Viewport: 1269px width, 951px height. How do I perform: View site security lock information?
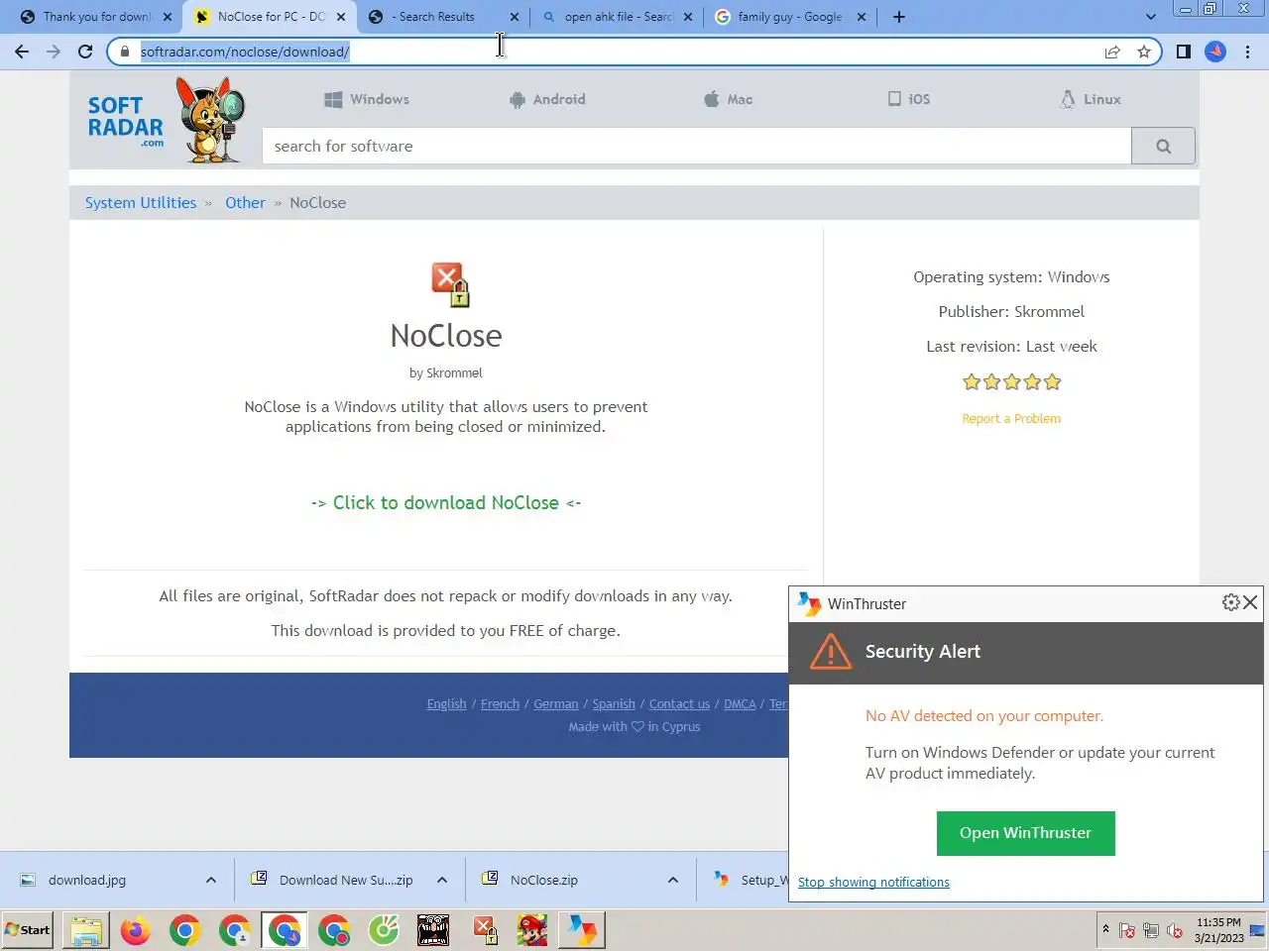(x=124, y=52)
